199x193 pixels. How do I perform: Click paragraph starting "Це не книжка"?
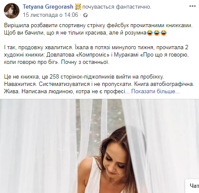click(99, 84)
